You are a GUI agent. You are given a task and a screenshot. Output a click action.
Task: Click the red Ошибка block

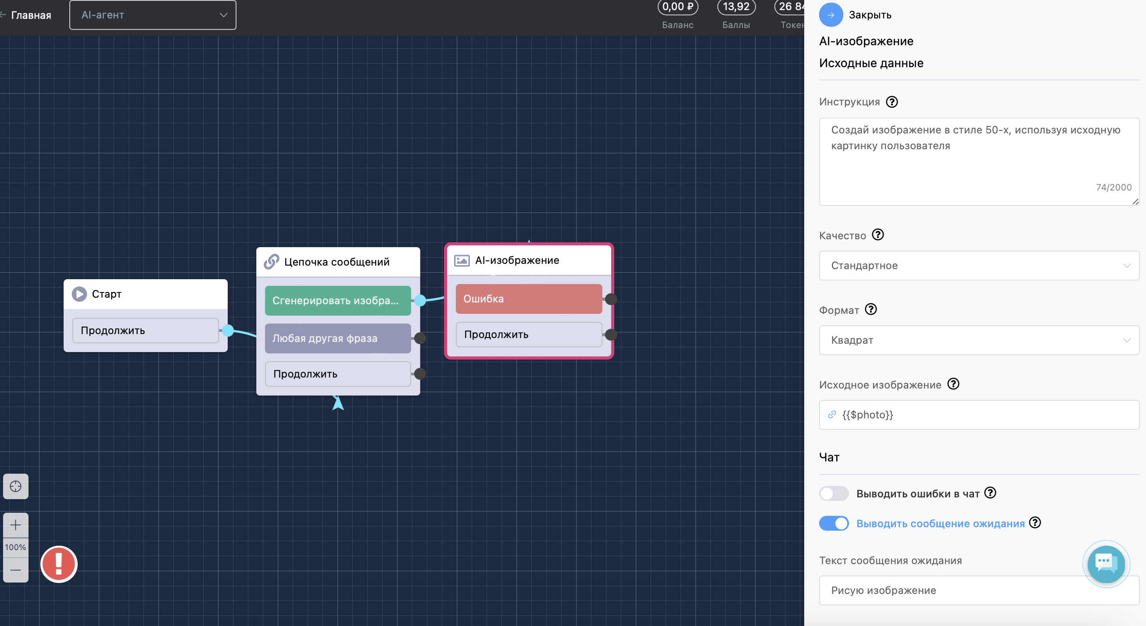coord(529,299)
